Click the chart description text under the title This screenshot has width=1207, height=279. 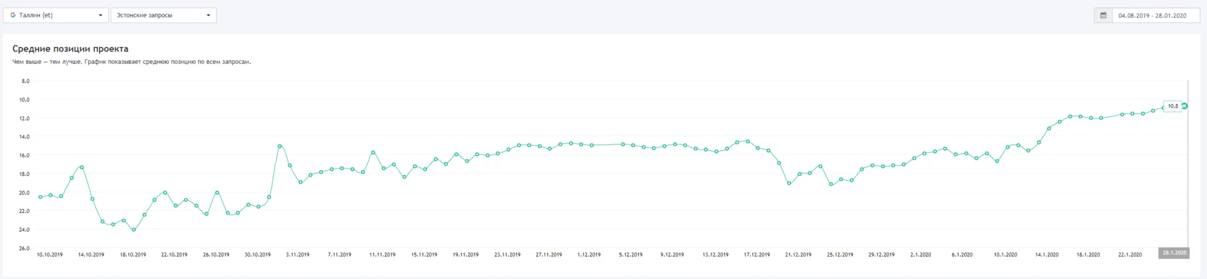click(131, 62)
